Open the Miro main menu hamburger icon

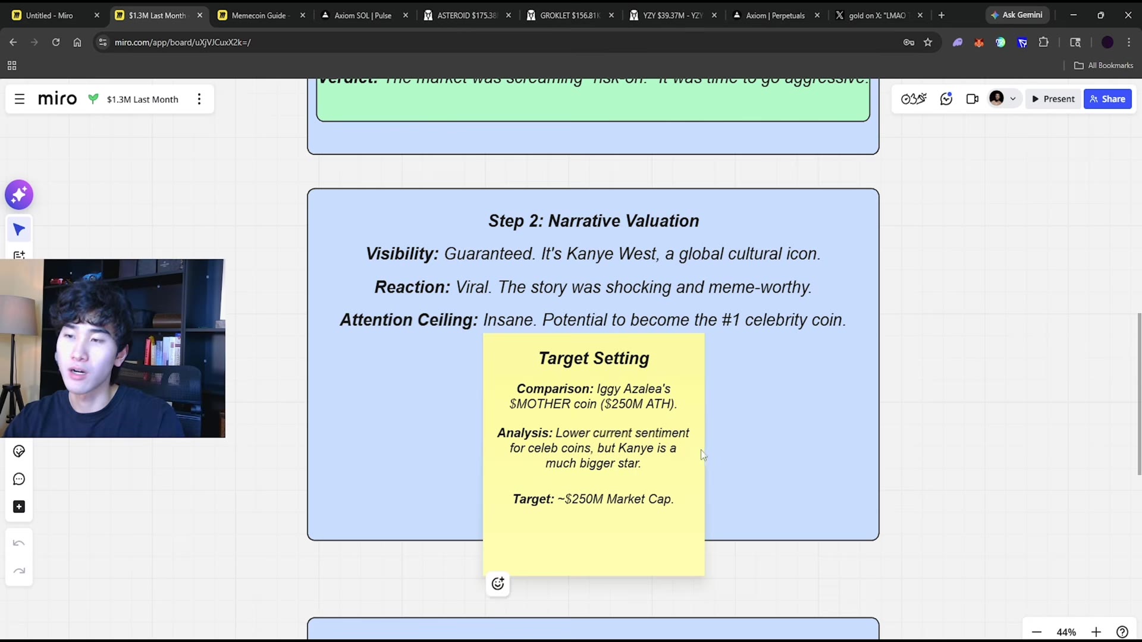pos(20,99)
